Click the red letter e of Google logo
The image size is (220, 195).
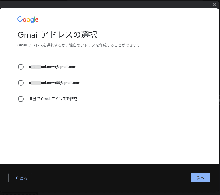point(37,20)
